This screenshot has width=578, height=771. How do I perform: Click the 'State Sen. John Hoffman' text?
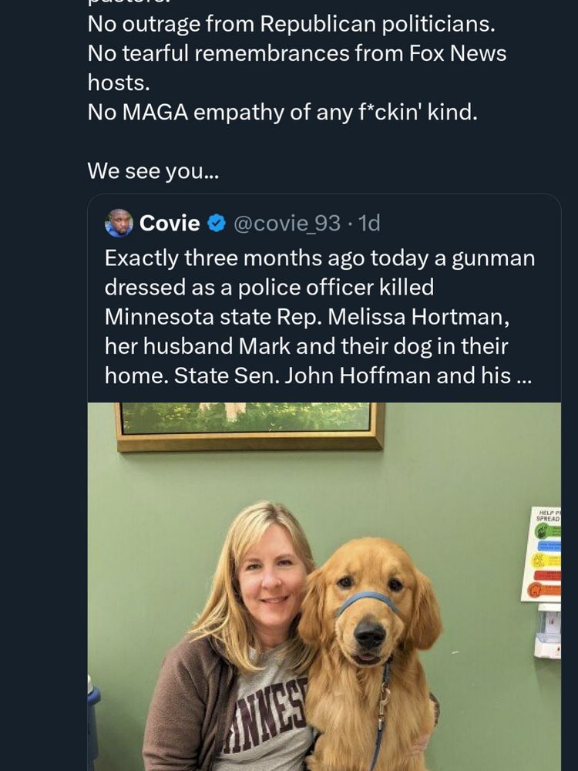[345, 375]
